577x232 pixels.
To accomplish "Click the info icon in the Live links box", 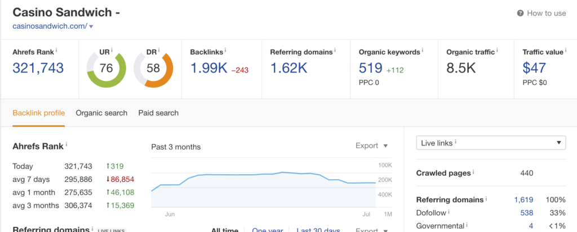I will [x=455, y=142].
